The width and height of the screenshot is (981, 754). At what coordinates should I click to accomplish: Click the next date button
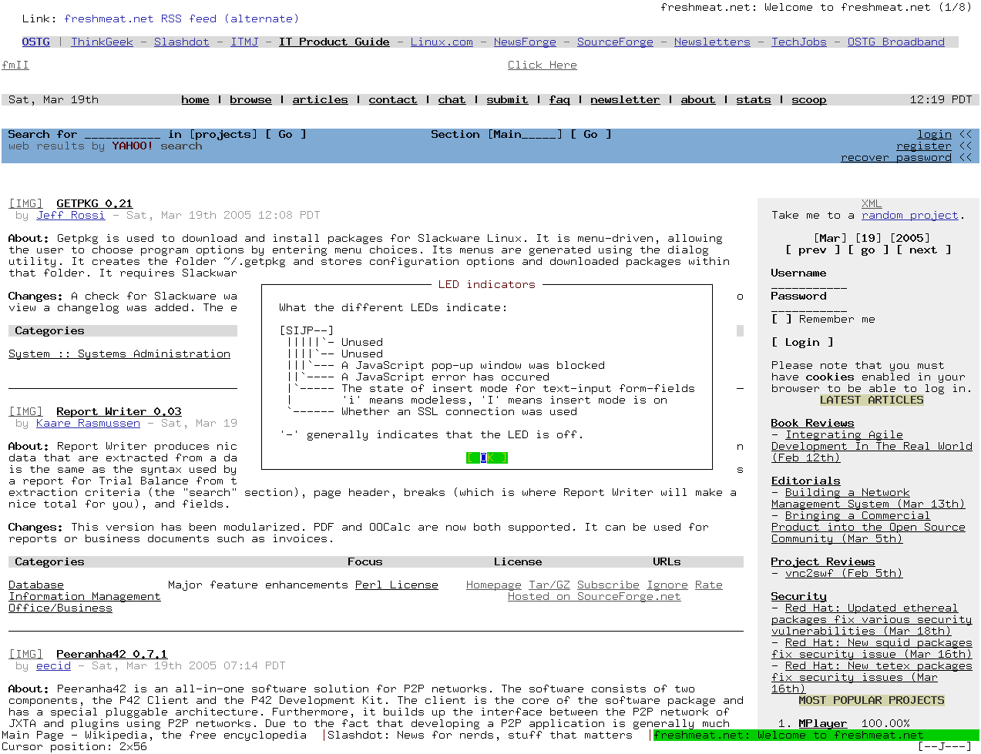923,250
